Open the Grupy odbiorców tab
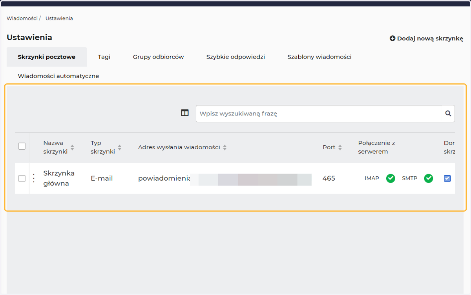Image resolution: width=471 pixels, height=295 pixels. (x=158, y=57)
